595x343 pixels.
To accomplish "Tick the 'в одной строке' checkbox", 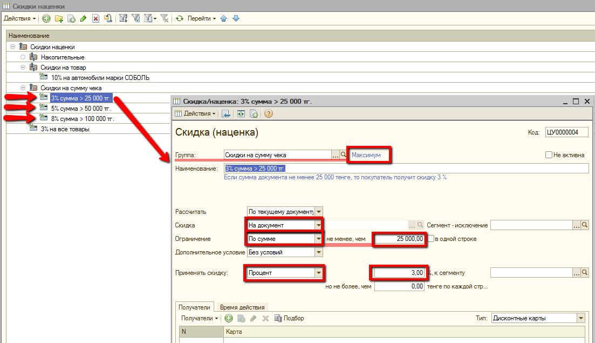I will (430, 239).
